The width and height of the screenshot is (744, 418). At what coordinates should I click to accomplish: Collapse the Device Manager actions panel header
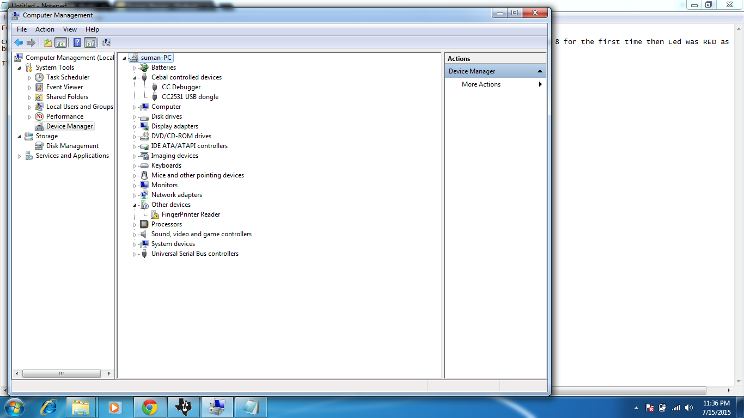(x=540, y=70)
